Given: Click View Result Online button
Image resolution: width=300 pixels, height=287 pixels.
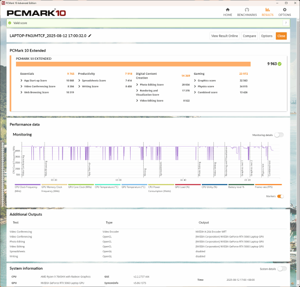Looking at the screenshot, I should 225,36.
